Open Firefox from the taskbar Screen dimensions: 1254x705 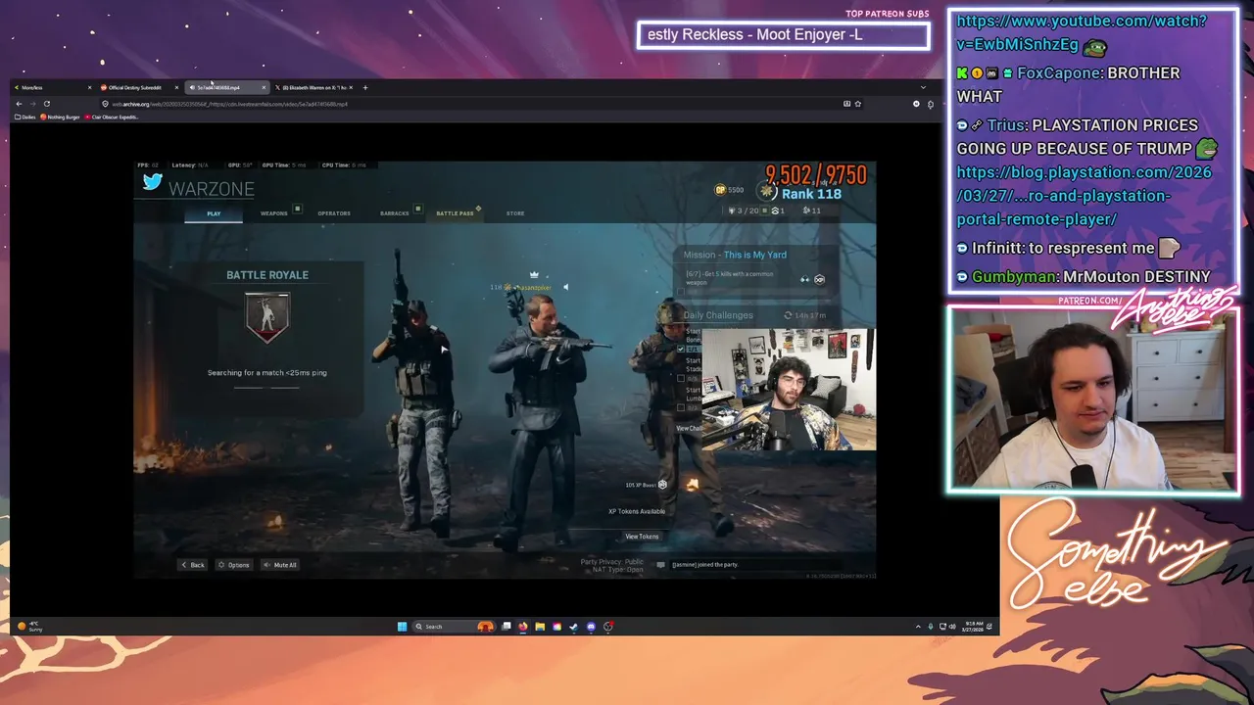[x=523, y=627]
